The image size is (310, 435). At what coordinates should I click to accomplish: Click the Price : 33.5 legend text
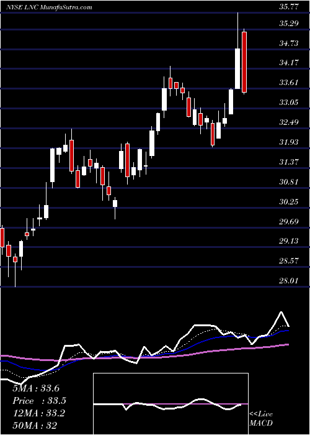click(x=39, y=401)
